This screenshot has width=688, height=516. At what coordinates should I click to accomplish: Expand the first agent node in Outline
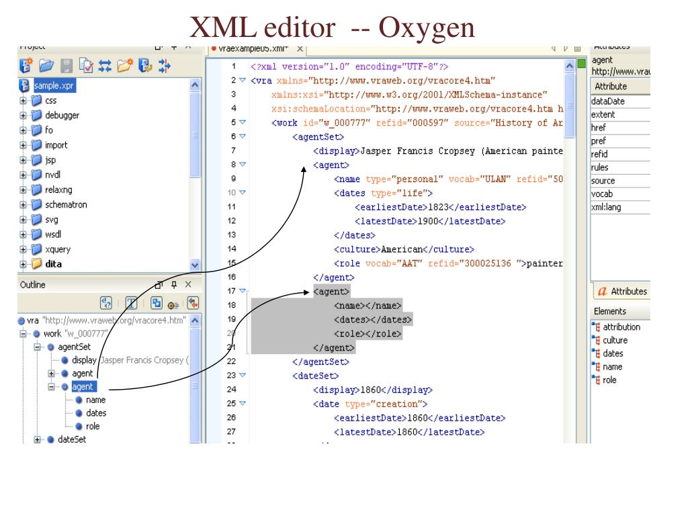(x=51, y=374)
